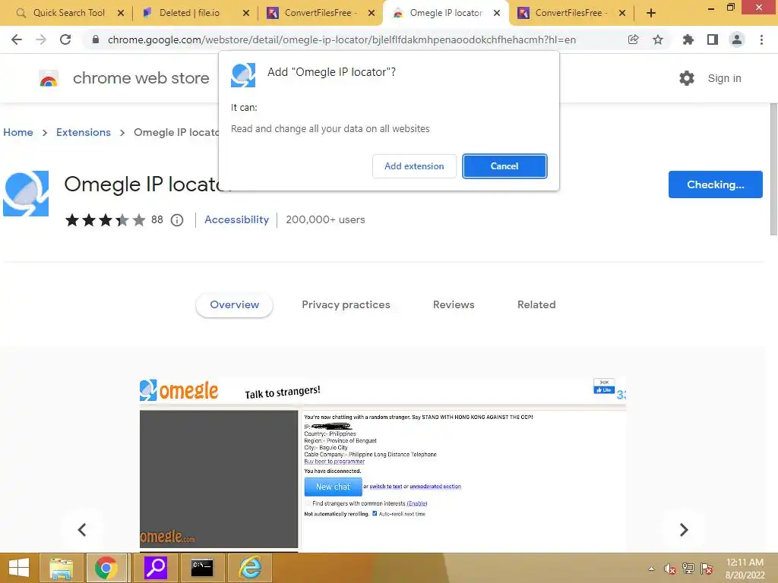Screen dimensions: 778x583
Task: Click Chrome icon in taskbar
Action: click(106, 568)
